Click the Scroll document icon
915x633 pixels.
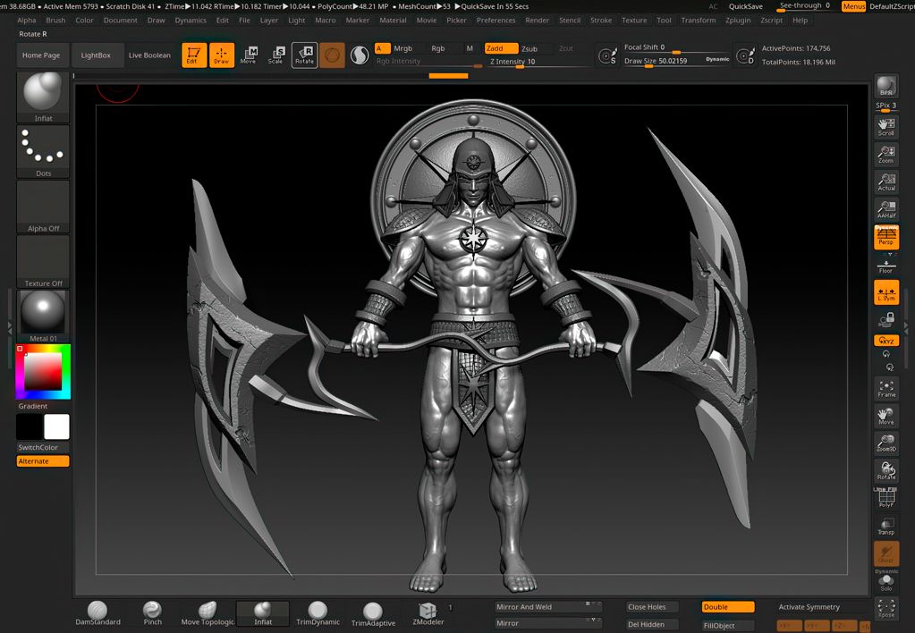coord(885,127)
